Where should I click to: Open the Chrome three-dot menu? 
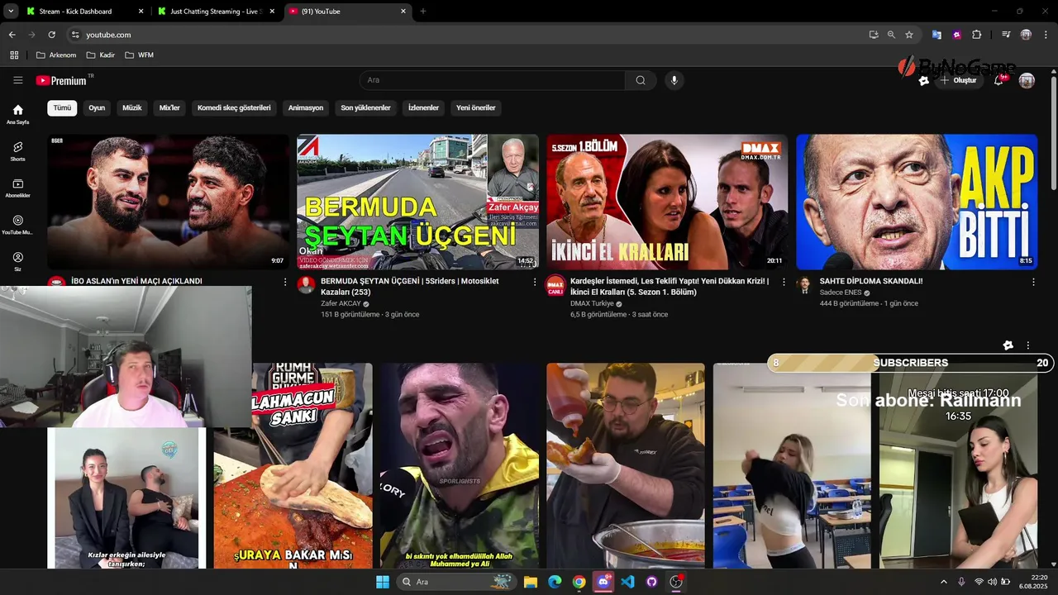[x=1046, y=35]
